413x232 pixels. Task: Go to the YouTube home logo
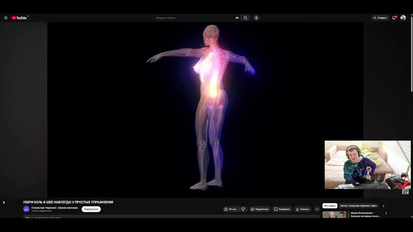click(19, 18)
